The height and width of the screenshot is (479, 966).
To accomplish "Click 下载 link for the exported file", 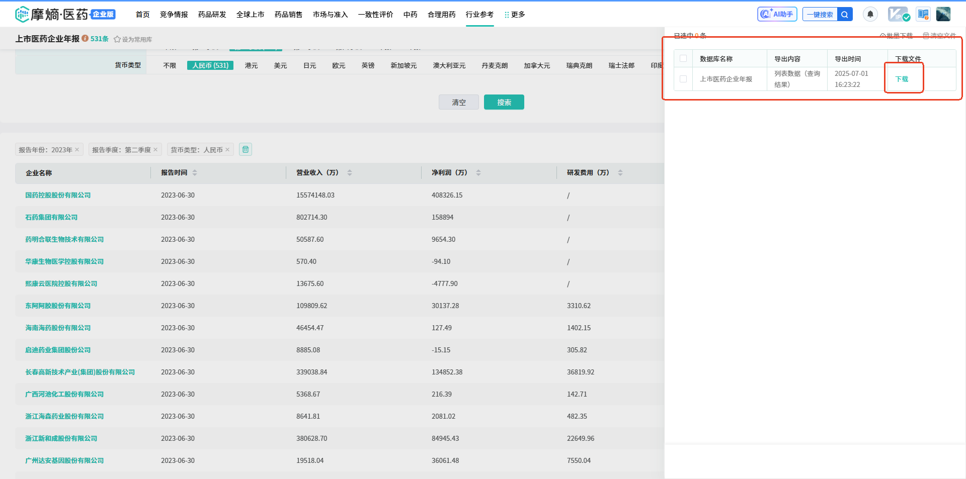I will tap(902, 79).
